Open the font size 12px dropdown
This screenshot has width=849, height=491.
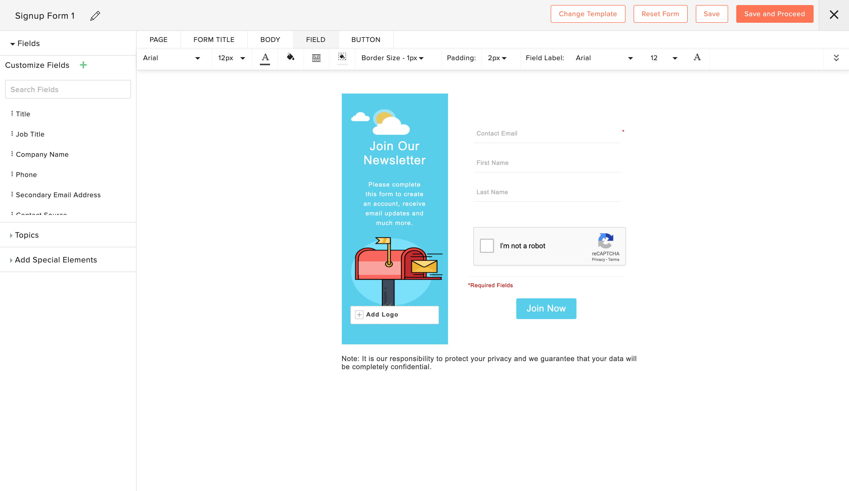243,58
